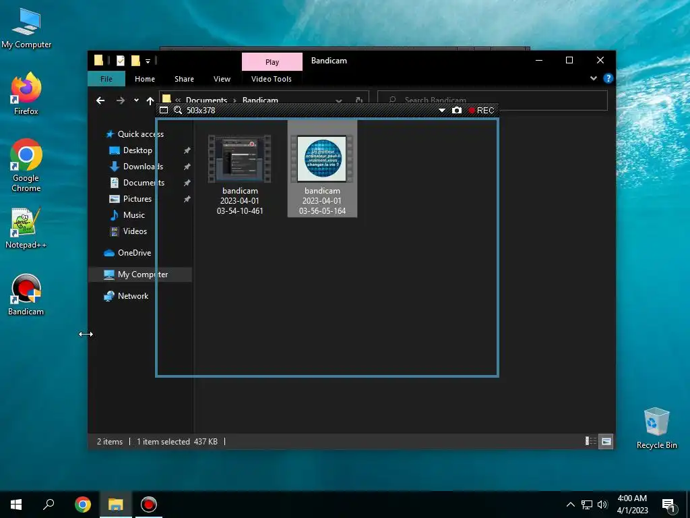Show hidden system tray icons

[x=570, y=505]
